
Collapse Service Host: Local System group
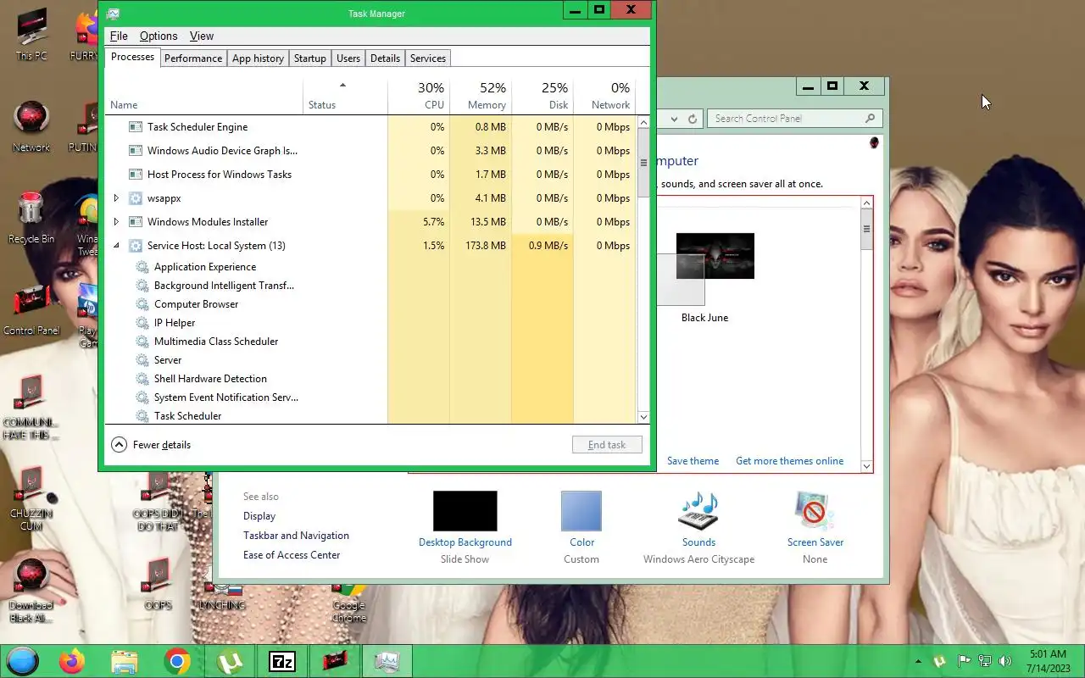[116, 246]
